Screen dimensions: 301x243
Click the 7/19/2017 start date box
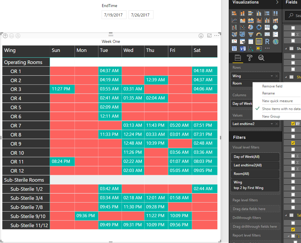tap(114, 15)
